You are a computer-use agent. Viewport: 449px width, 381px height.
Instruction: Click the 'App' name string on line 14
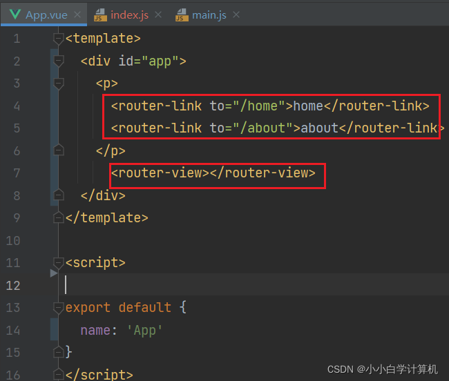(x=144, y=331)
